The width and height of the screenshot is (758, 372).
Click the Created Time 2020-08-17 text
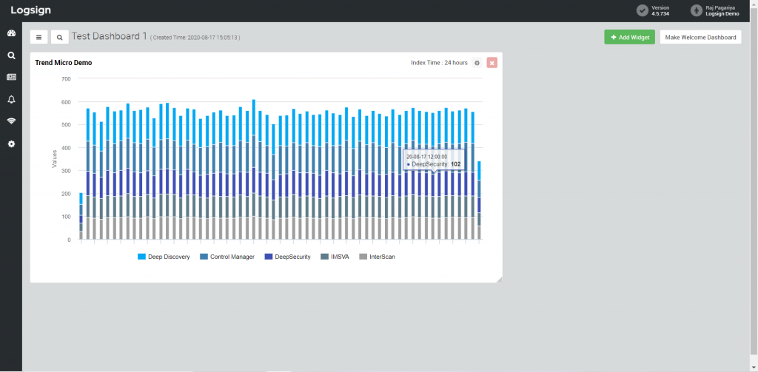coord(195,38)
